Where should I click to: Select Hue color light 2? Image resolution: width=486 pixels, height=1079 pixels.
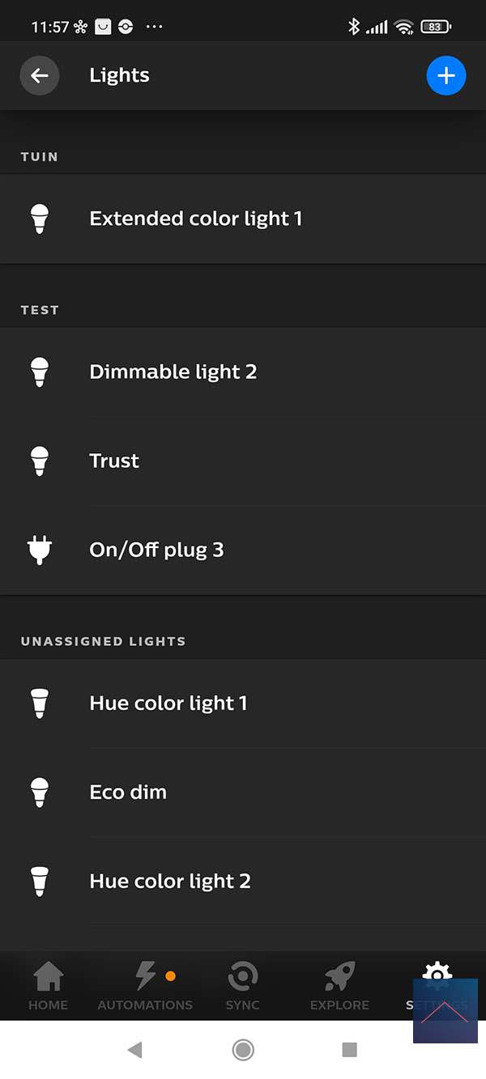[x=170, y=881]
